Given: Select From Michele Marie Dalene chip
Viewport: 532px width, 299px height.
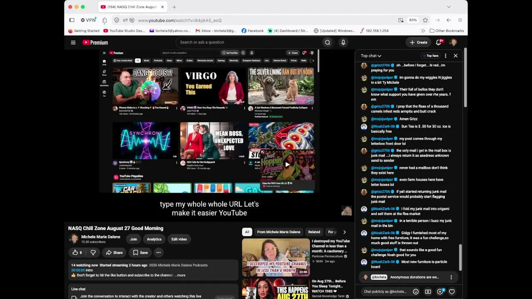Looking at the screenshot, I should 278,232.
